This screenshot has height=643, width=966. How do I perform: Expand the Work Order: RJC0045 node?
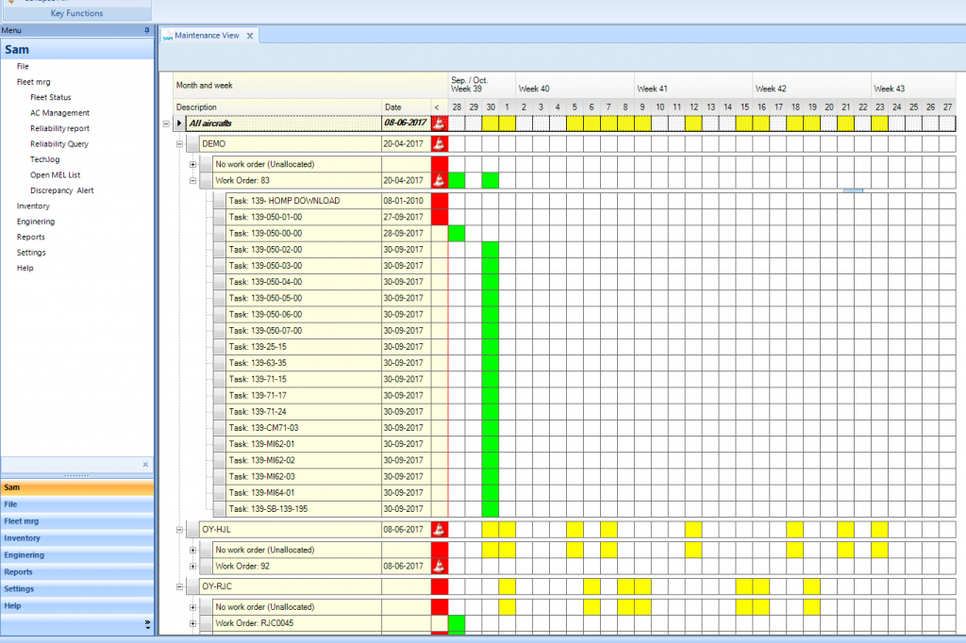192,623
